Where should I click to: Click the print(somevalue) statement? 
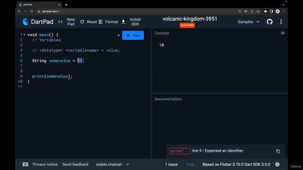[x=52, y=76]
